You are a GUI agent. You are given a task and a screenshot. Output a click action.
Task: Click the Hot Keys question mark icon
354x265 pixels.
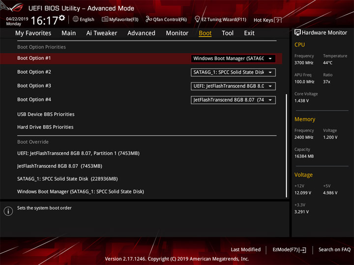(x=278, y=20)
